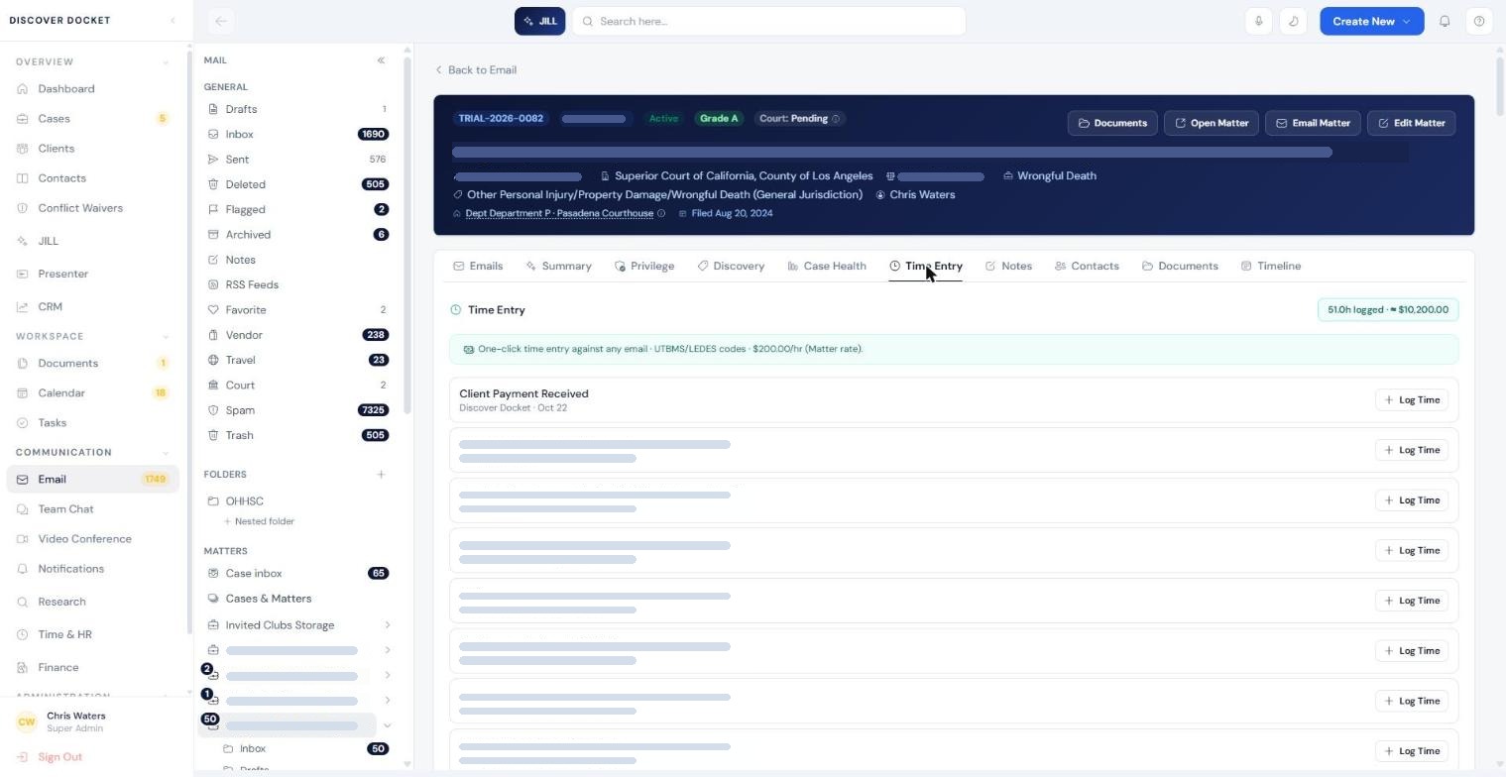
Task: Collapse the Overview section in the sidebar
Action: pyautogui.click(x=166, y=62)
